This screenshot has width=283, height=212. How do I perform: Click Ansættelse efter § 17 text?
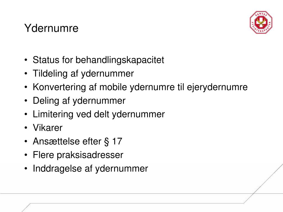77,141
